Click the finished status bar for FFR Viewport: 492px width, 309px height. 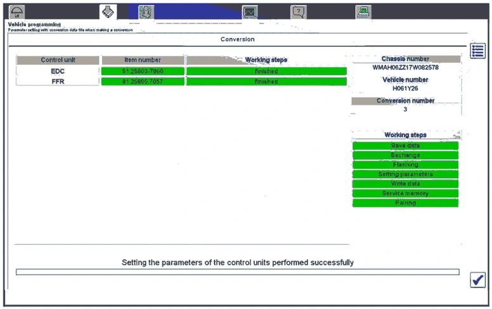[266, 81]
